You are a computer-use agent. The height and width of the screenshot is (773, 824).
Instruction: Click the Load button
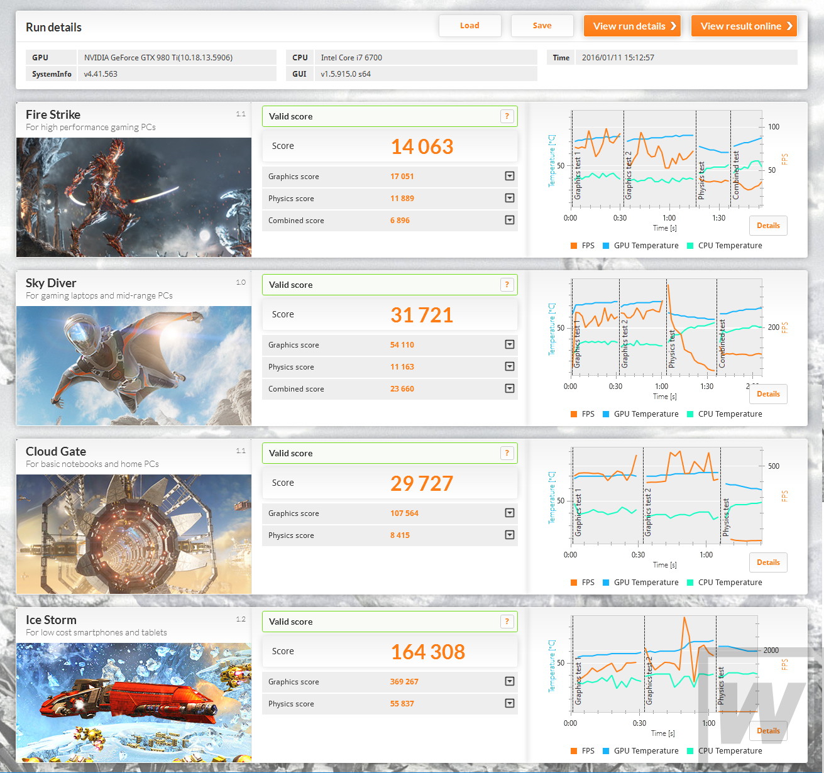pos(470,26)
